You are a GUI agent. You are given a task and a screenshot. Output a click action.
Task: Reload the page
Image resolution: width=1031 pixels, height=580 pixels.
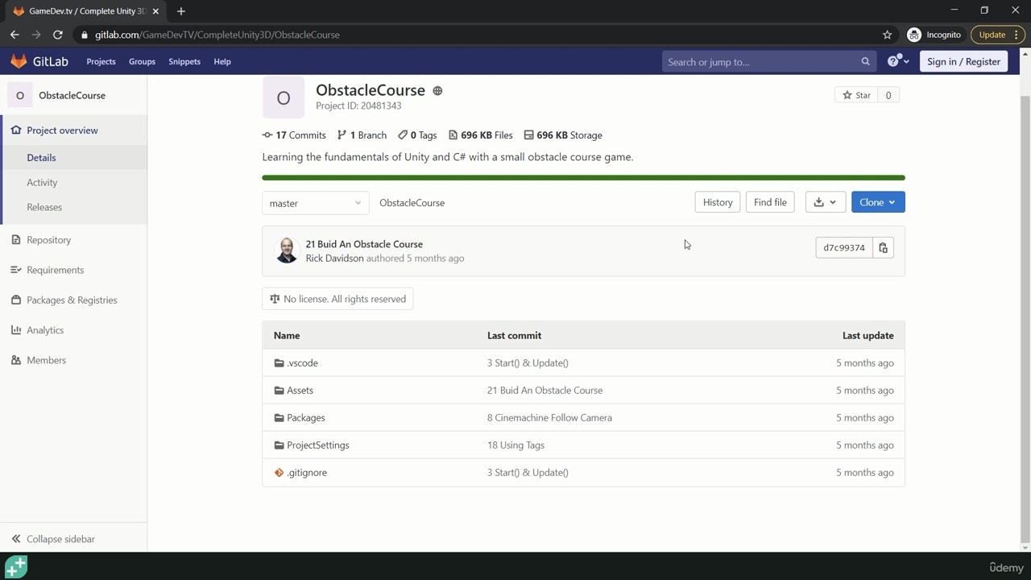(57, 35)
